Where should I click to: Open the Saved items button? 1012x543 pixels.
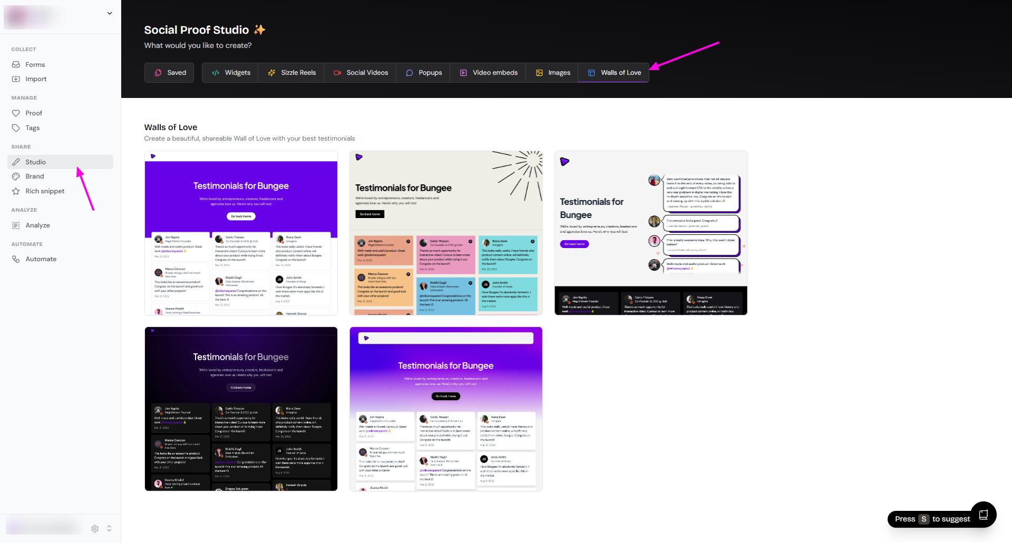[169, 73]
